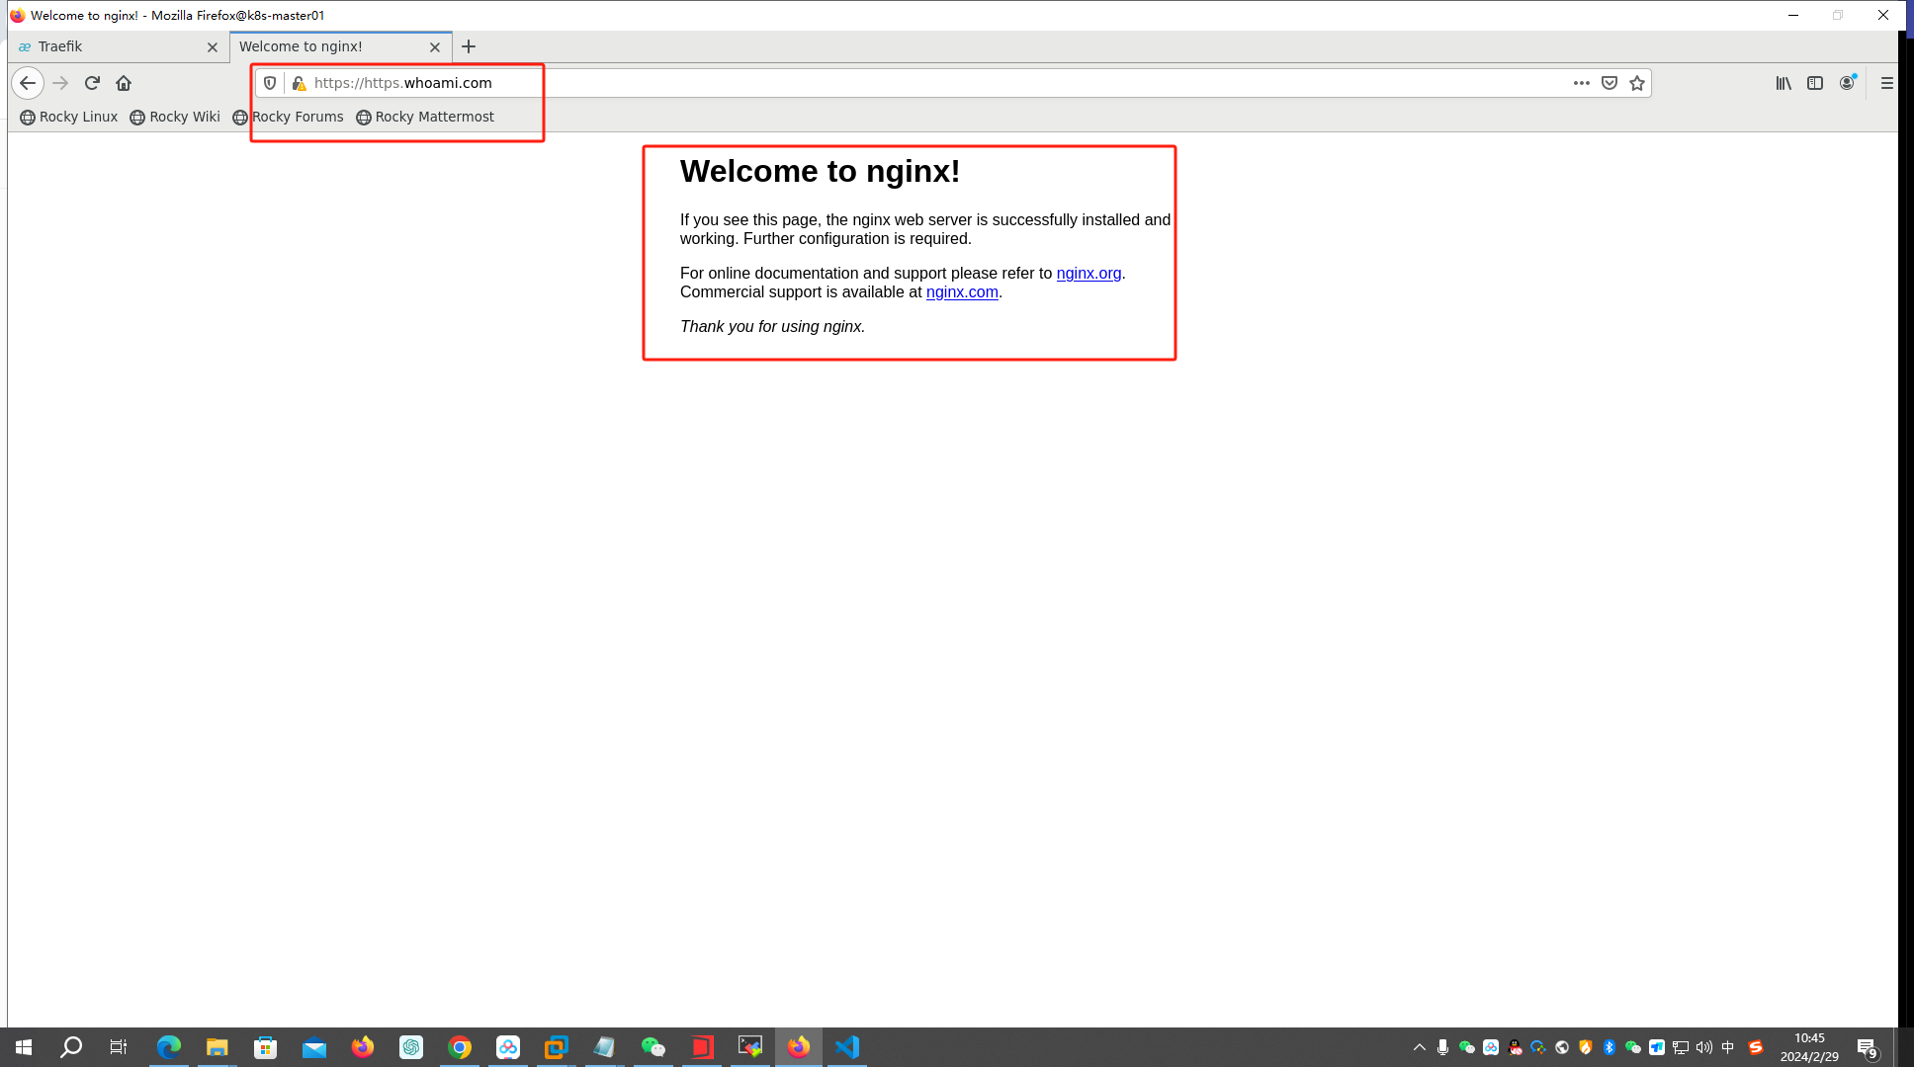Open Mail app from taskbar
Viewport: 1914px width, 1067px height.
[x=313, y=1047]
